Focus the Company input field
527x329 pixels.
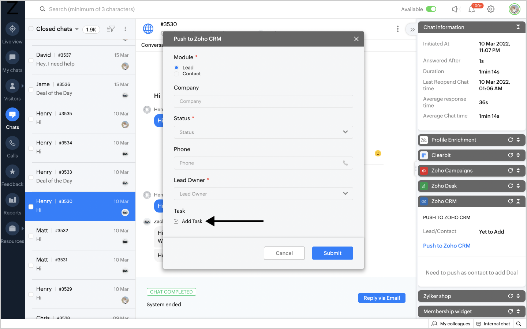[263, 101]
